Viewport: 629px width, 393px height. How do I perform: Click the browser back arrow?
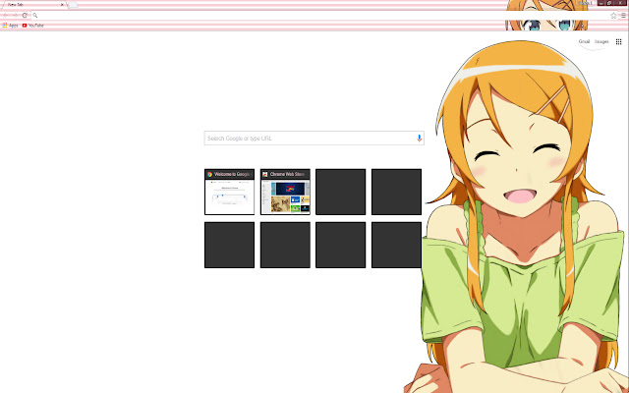pyautogui.click(x=6, y=16)
